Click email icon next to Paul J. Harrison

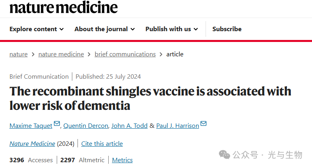pos(204,124)
